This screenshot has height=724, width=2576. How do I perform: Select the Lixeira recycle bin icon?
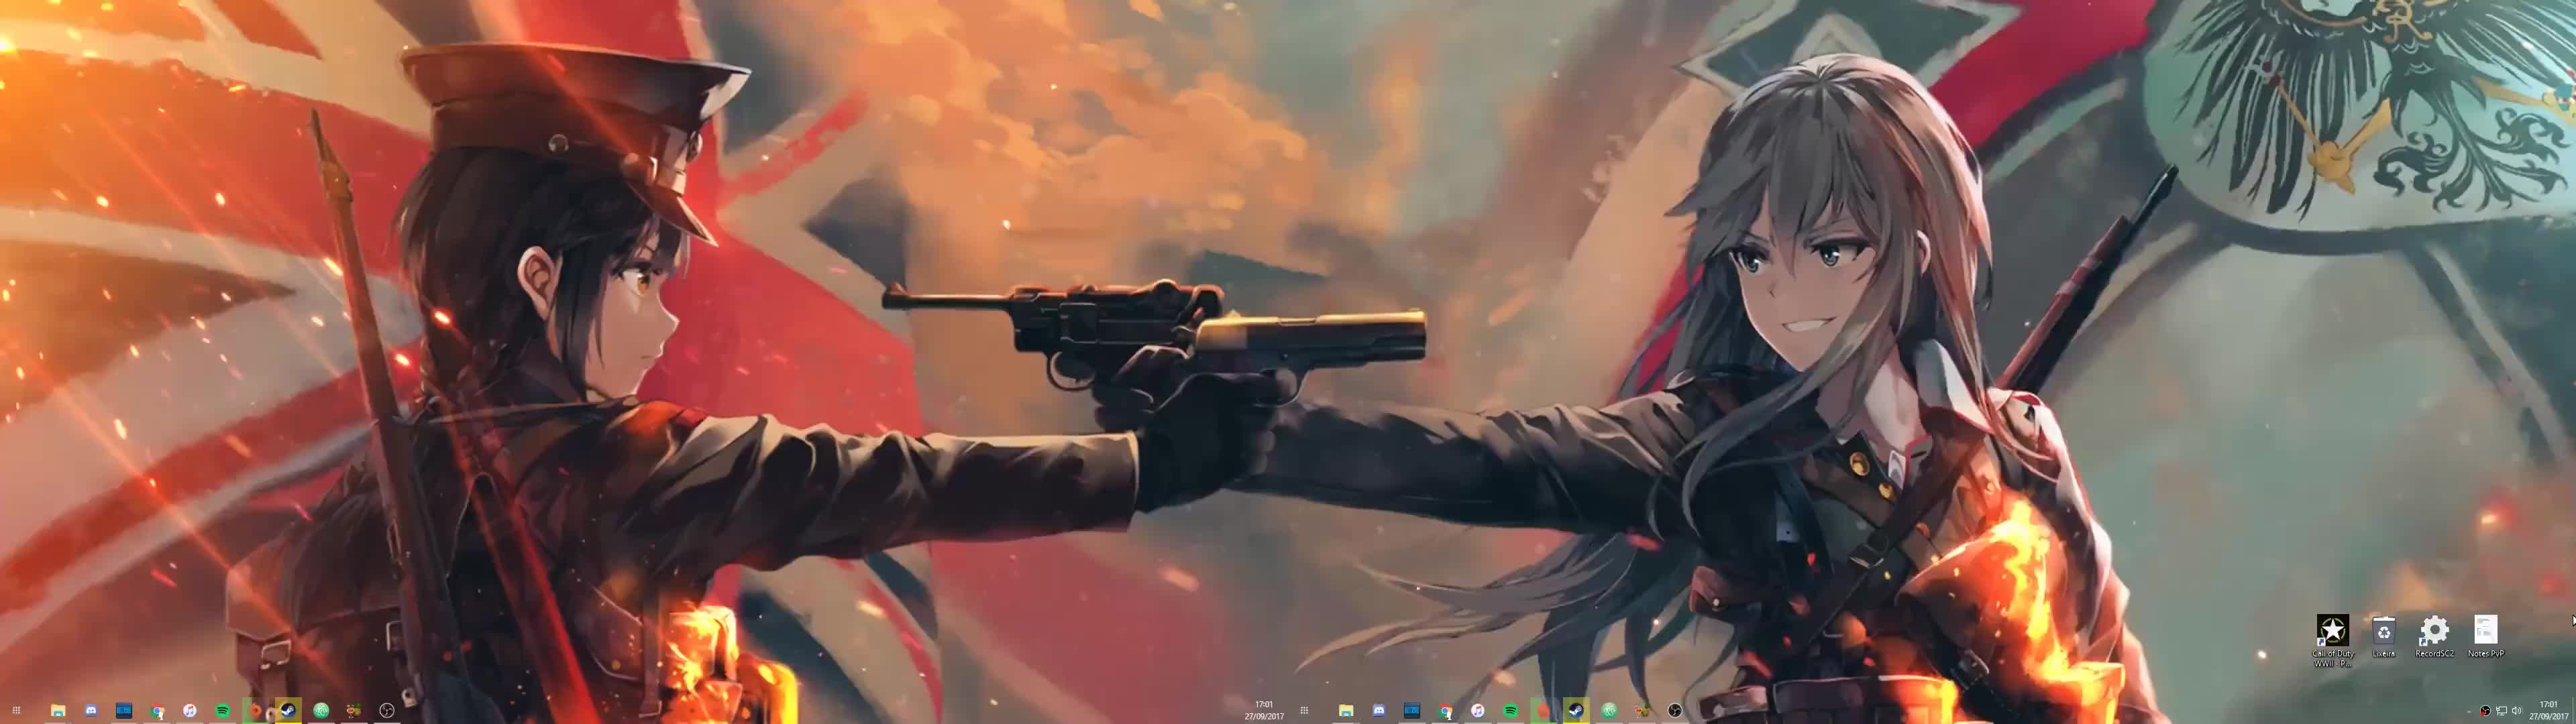(x=2384, y=636)
